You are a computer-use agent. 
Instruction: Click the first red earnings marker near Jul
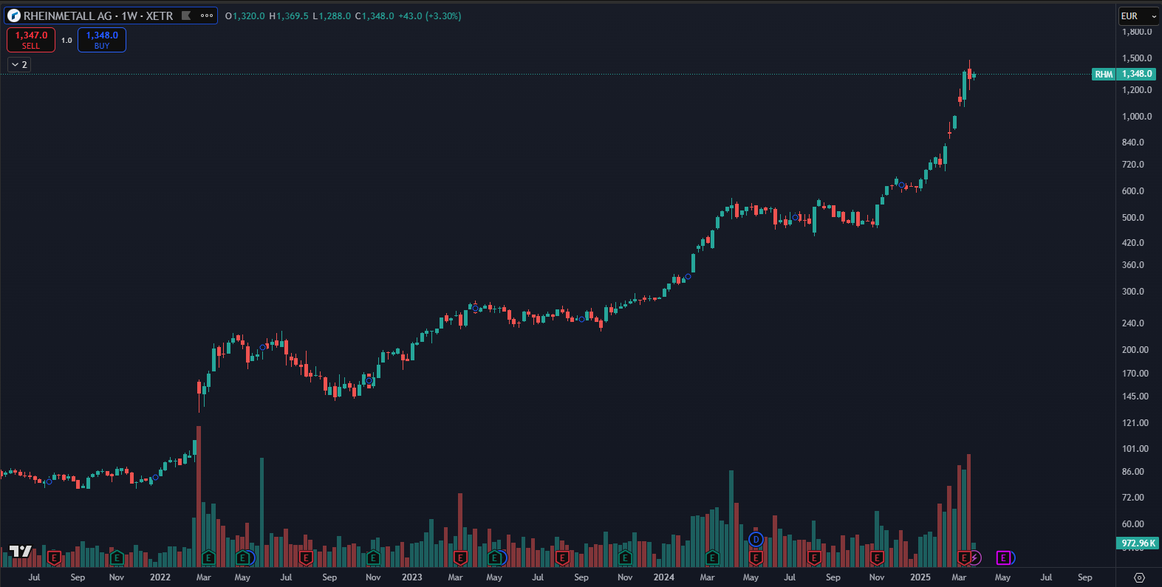54,557
